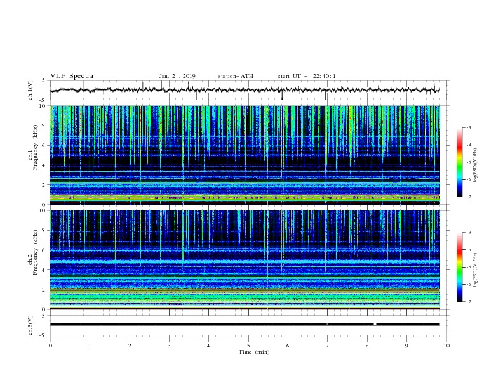The height and width of the screenshot is (388, 503).
Task: Click the log(PSD) label beside ch.2 colorbar
Action: pos(475,270)
